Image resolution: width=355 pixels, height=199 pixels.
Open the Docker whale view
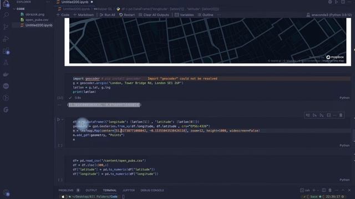click(6, 74)
